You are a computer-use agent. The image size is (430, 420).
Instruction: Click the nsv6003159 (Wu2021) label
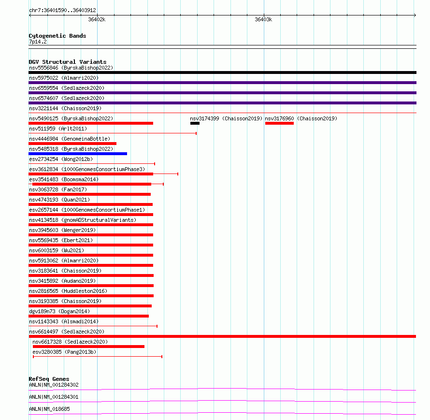pyautogui.click(x=57, y=250)
